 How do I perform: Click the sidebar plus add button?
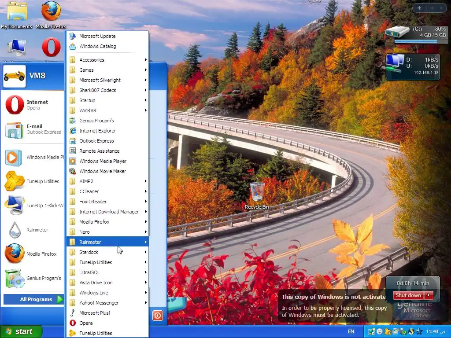[x=419, y=8]
